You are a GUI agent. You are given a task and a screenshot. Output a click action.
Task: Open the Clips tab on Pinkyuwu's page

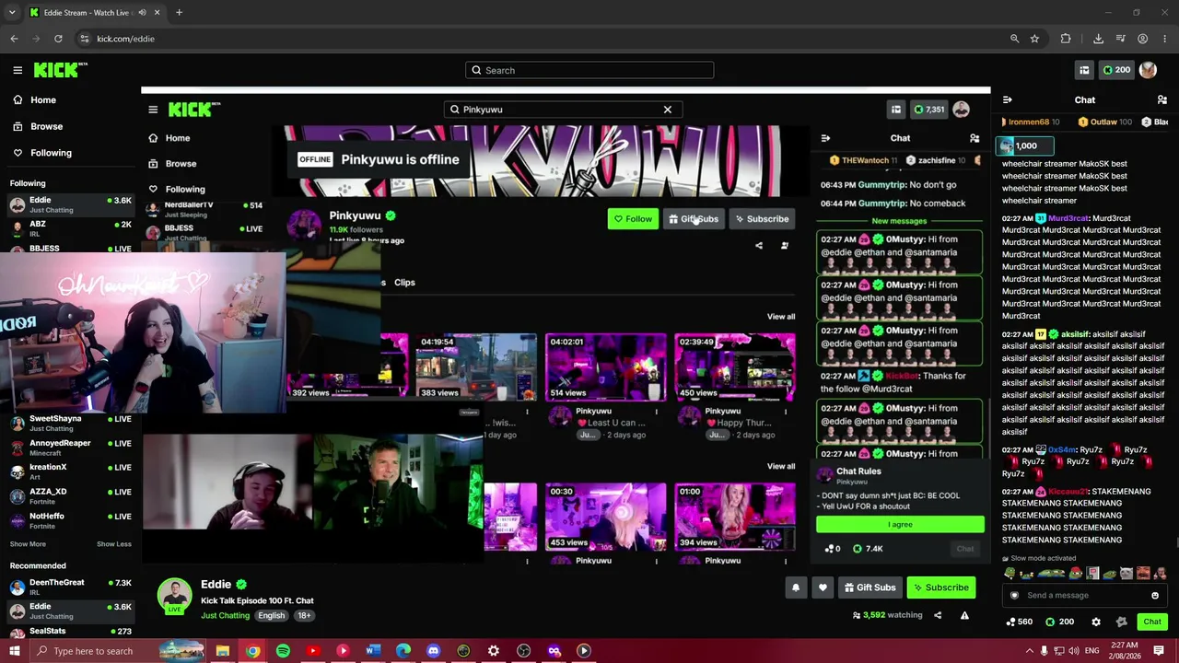tap(404, 283)
